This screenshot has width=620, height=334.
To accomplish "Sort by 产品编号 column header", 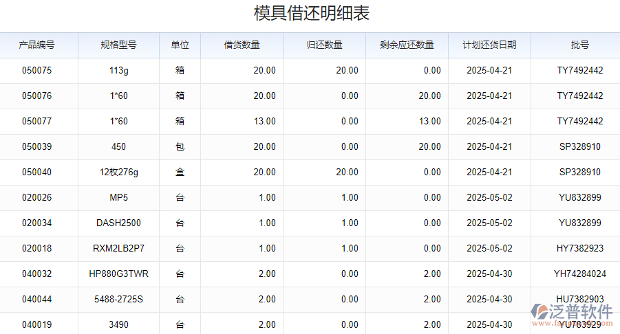I will pyautogui.click(x=37, y=45).
